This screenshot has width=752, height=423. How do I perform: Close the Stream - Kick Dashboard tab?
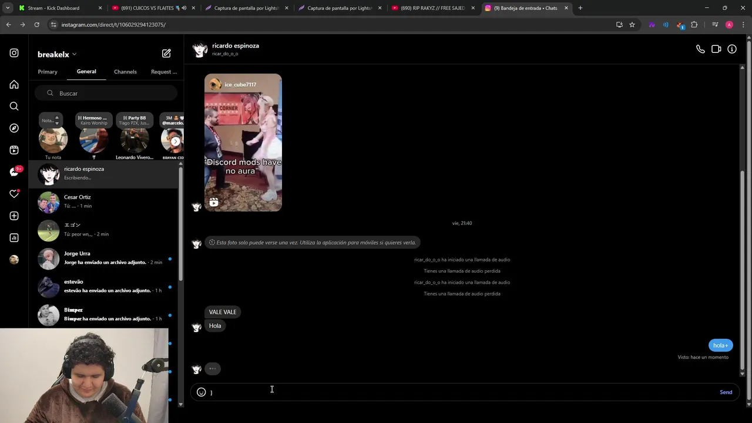coord(100,8)
